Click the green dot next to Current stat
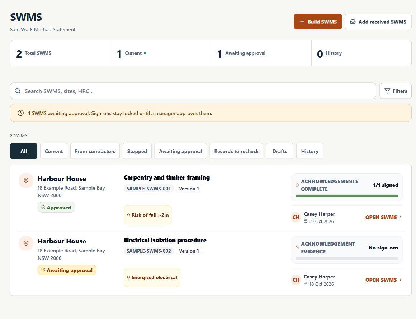The width and height of the screenshot is (416, 319). click(145, 53)
